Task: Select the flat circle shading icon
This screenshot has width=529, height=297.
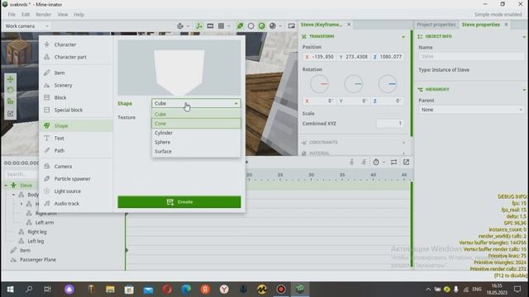Action: point(250,26)
